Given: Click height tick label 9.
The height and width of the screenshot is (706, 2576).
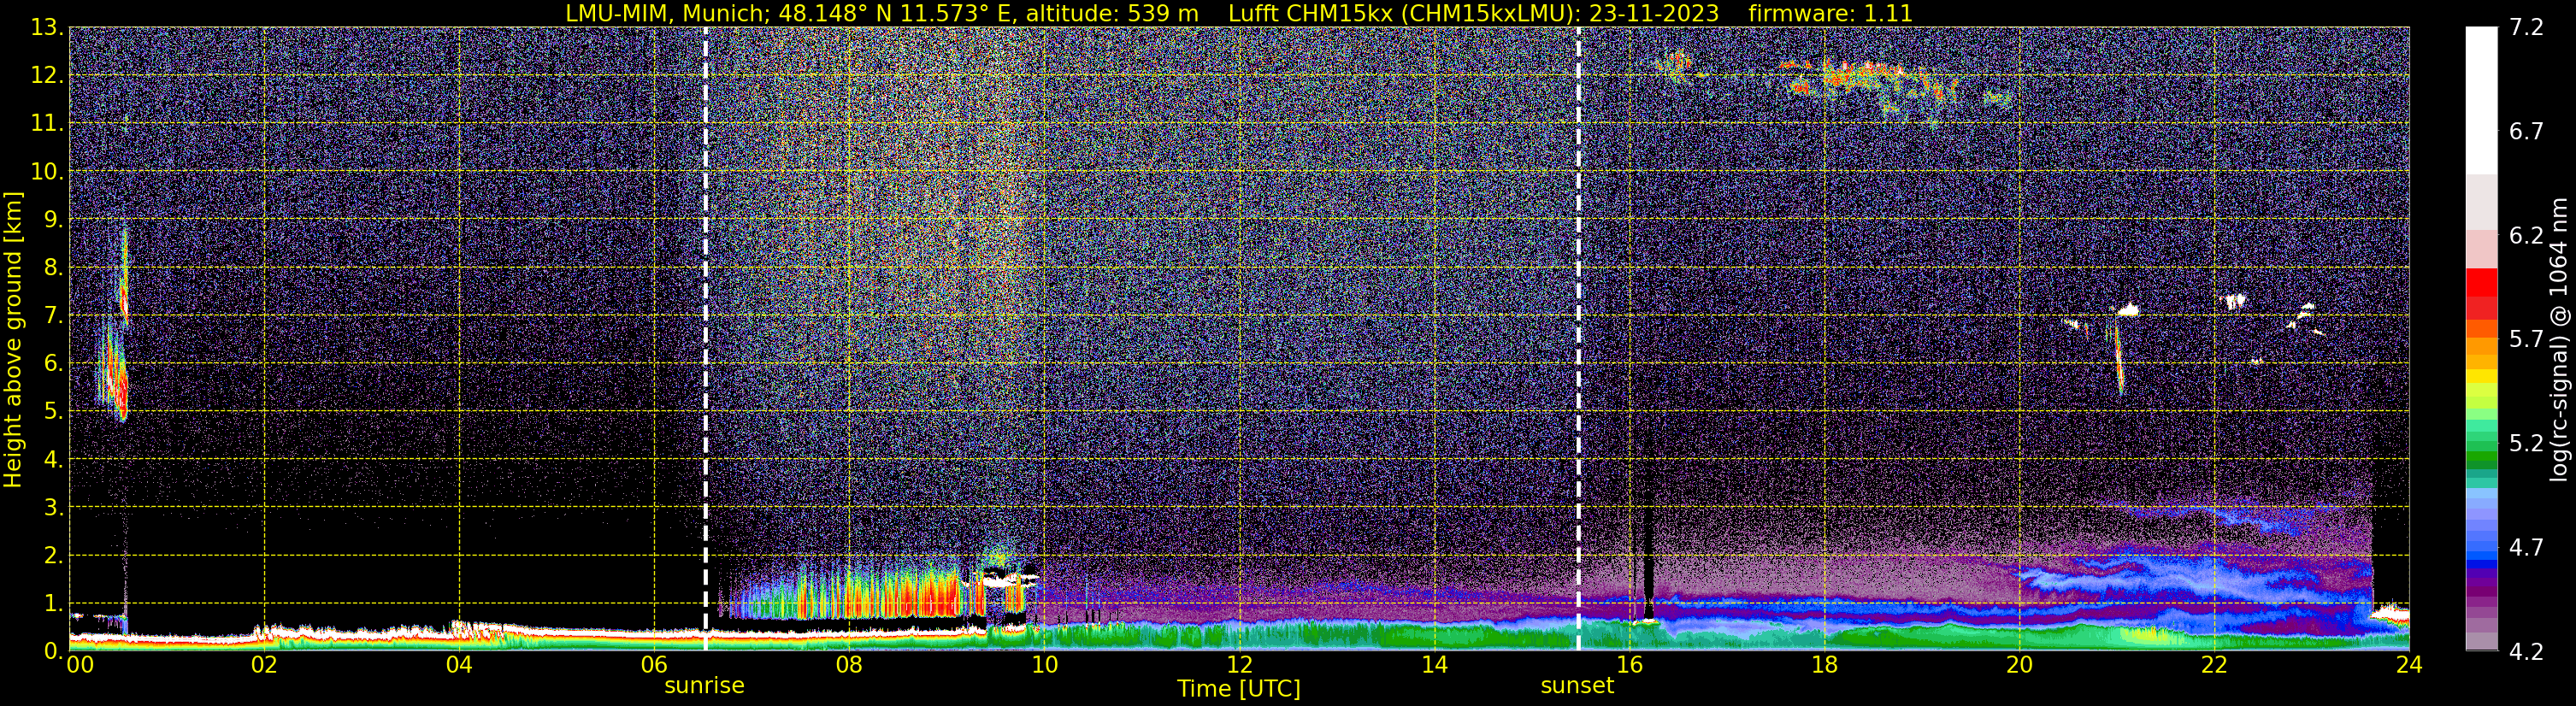Looking at the screenshot, I should pos(54,219).
